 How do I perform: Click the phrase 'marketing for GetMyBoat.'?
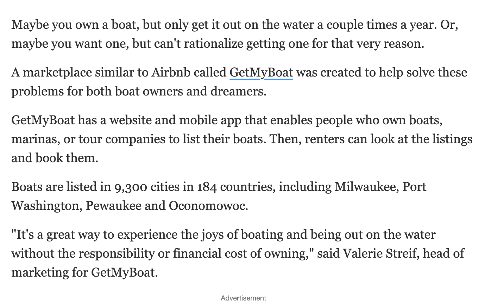(84, 272)
